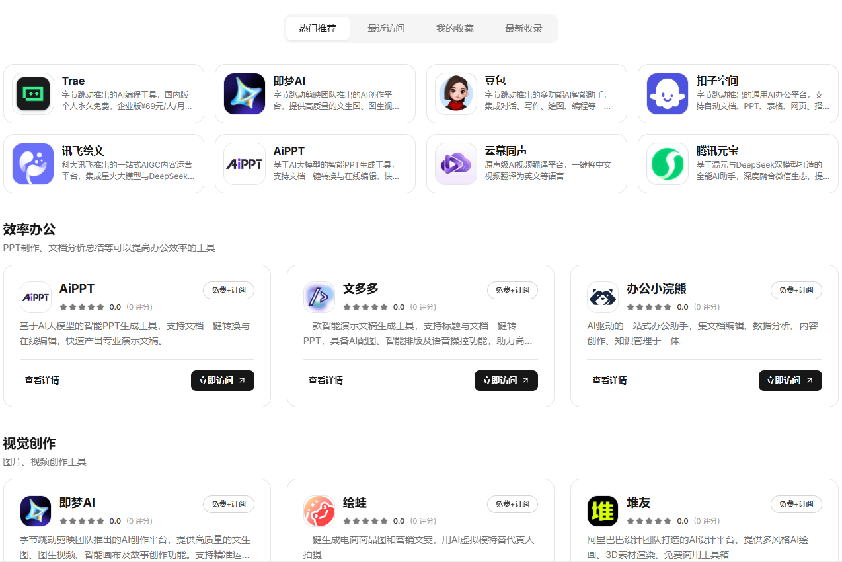Image resolution: width=842 pixels, height=562 pixels.
Task: Click the 免费+订阅 badge on 办公小浣熊
Action: pos(796,290)
